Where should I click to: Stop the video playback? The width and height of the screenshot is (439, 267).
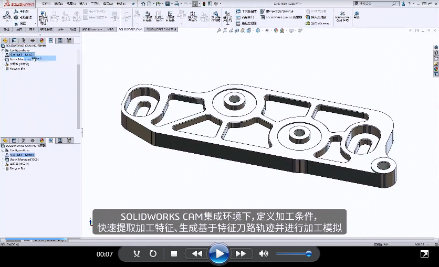pos(174,253)
